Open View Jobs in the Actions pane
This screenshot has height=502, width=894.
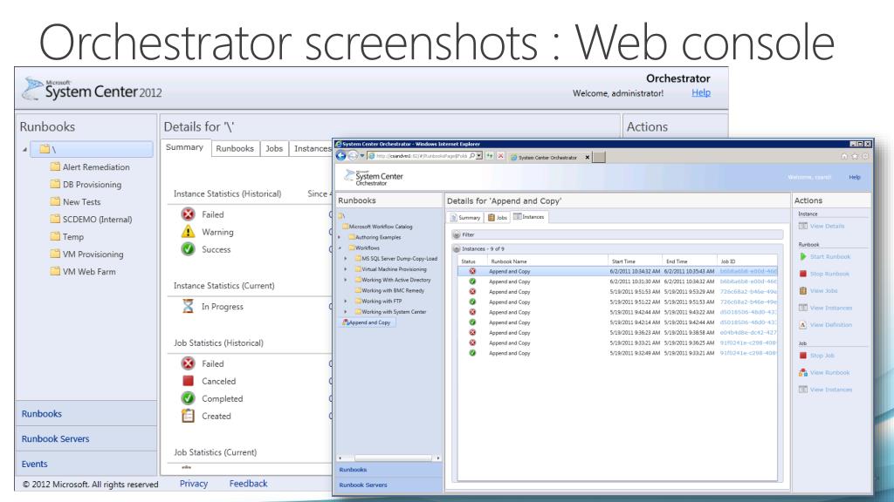[x=818, y=291]
